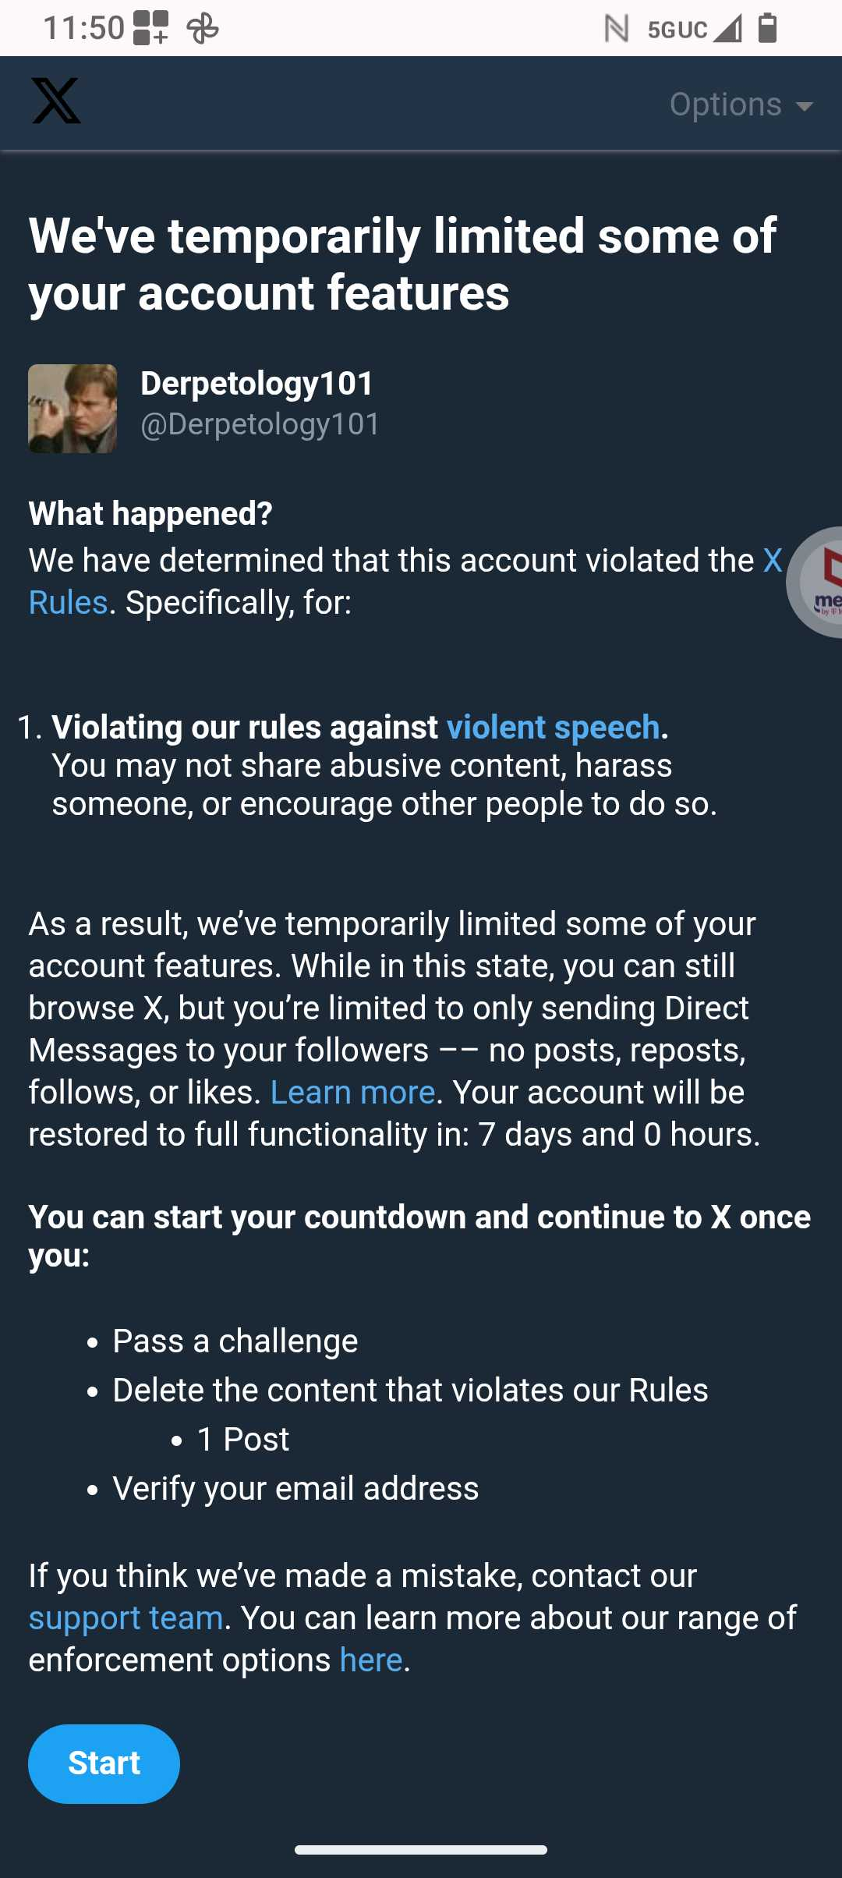Image resolution: width=842 pixels, height=1878 pixels.
Task: Tap the floating bubble on right edge
Action: [x=817, y=582]
